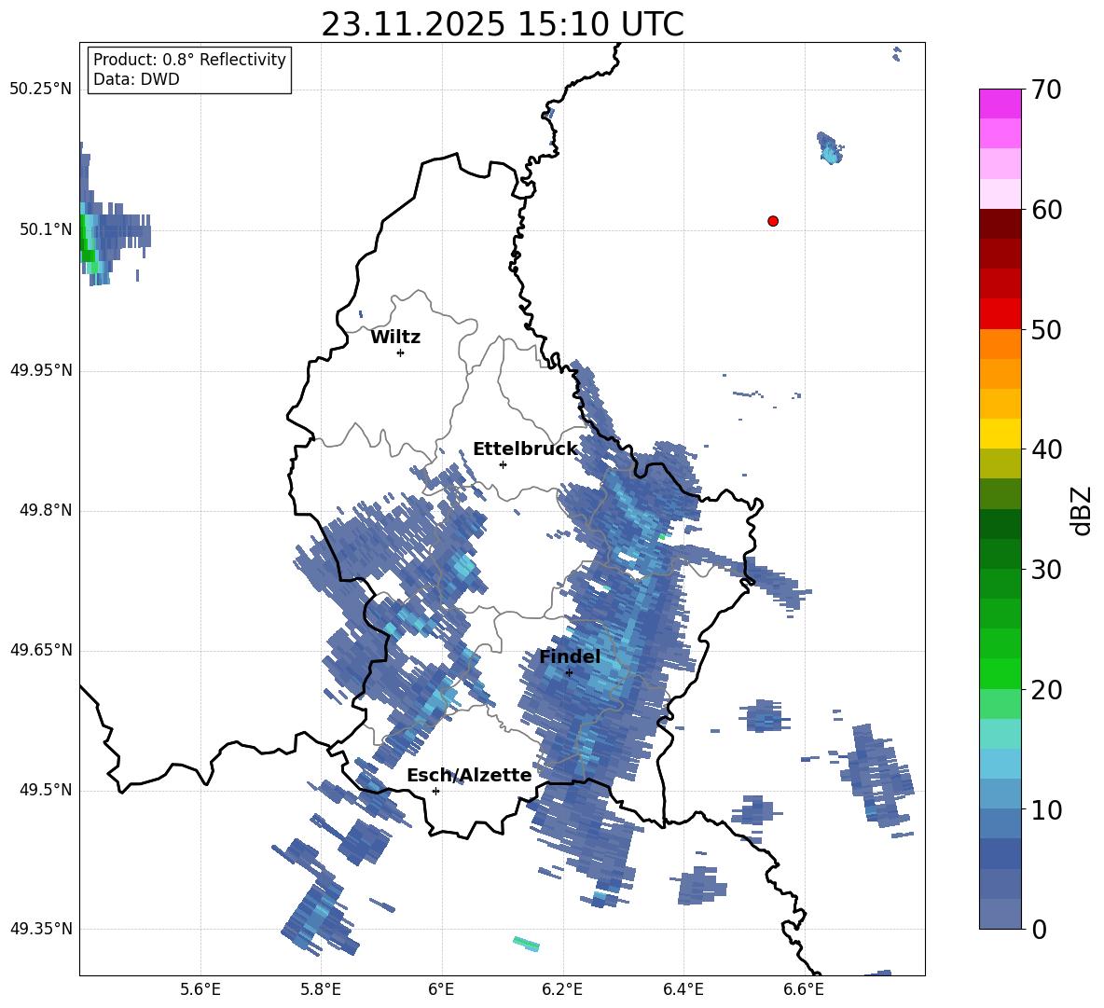Click the 6.6°E longitude label
The height and width of the screenshot is (1008, 1104).
point(804,989)
